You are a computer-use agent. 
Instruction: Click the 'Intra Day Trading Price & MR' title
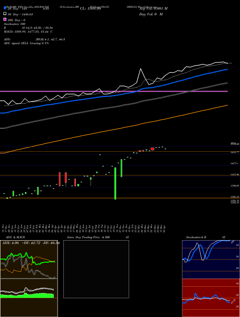pyautogui.click(x=88, y=237)
